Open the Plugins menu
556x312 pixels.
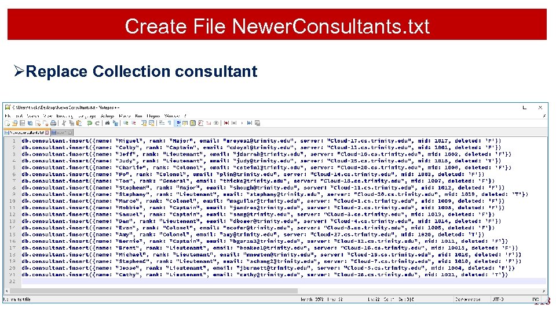click(153, 116)
